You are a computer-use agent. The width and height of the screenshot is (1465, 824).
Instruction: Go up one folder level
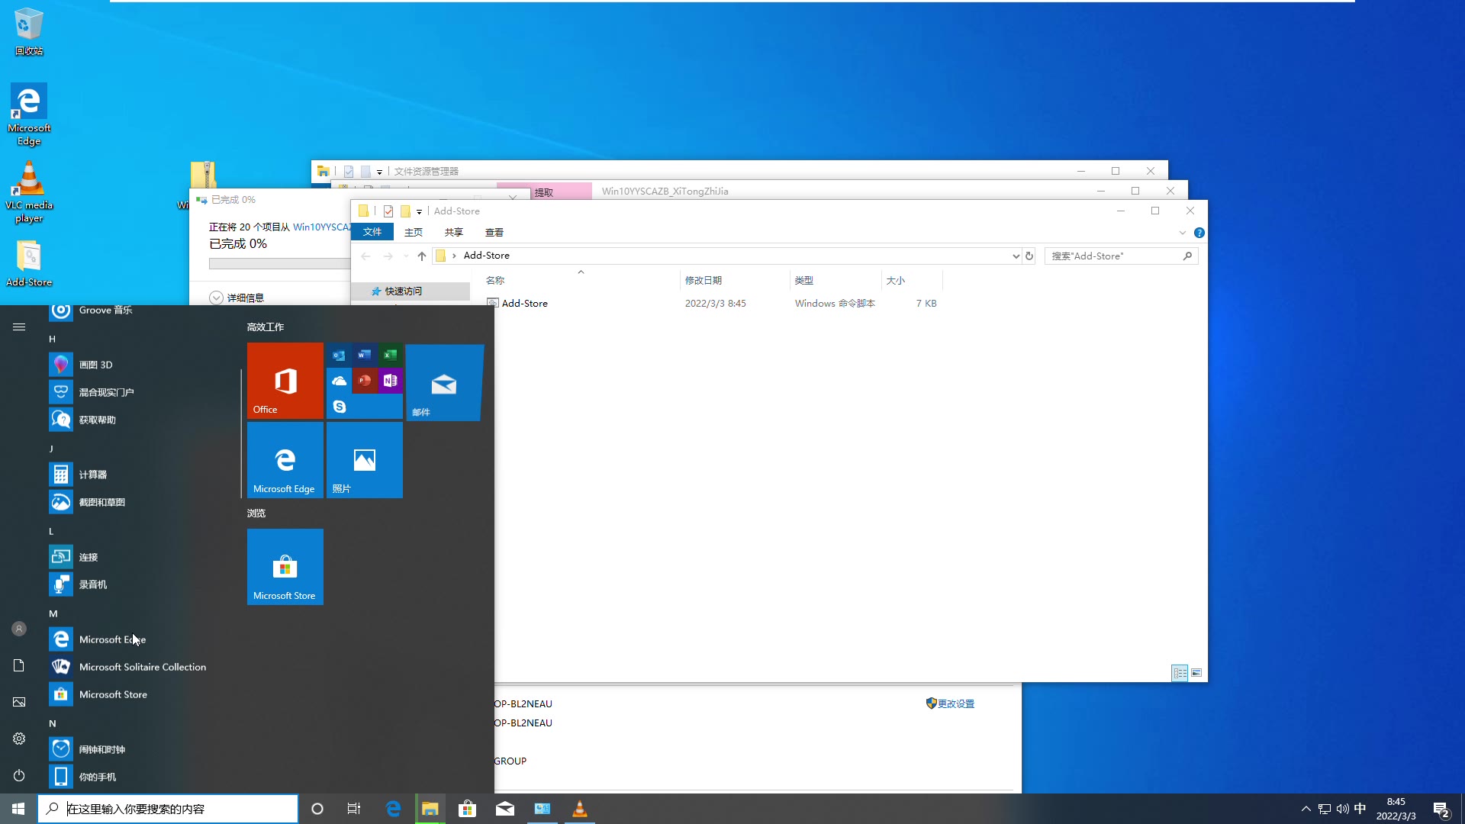[422, 256]
